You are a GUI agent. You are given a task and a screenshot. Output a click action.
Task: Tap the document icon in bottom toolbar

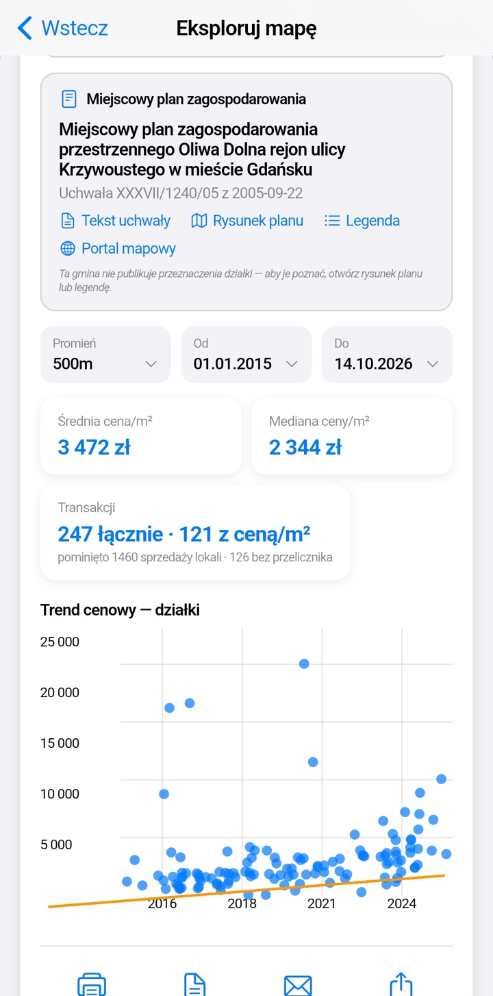click(195, 985)
